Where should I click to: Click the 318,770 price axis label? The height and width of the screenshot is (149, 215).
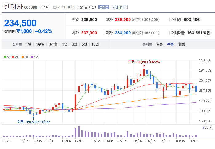[x=205, y=60]
